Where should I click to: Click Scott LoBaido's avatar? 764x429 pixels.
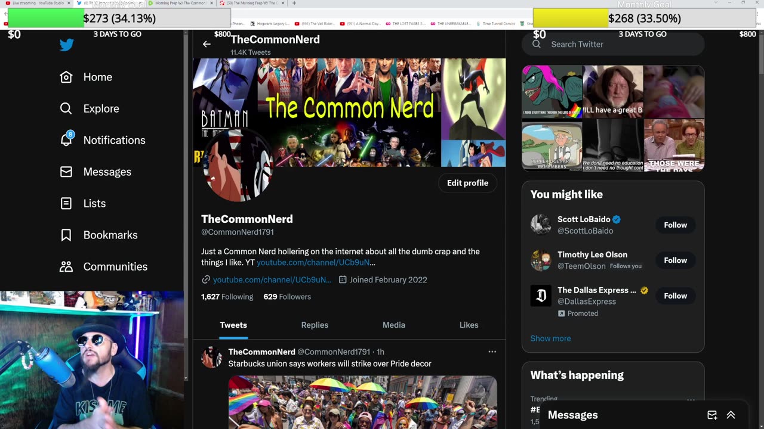click(x=541, y=225)
